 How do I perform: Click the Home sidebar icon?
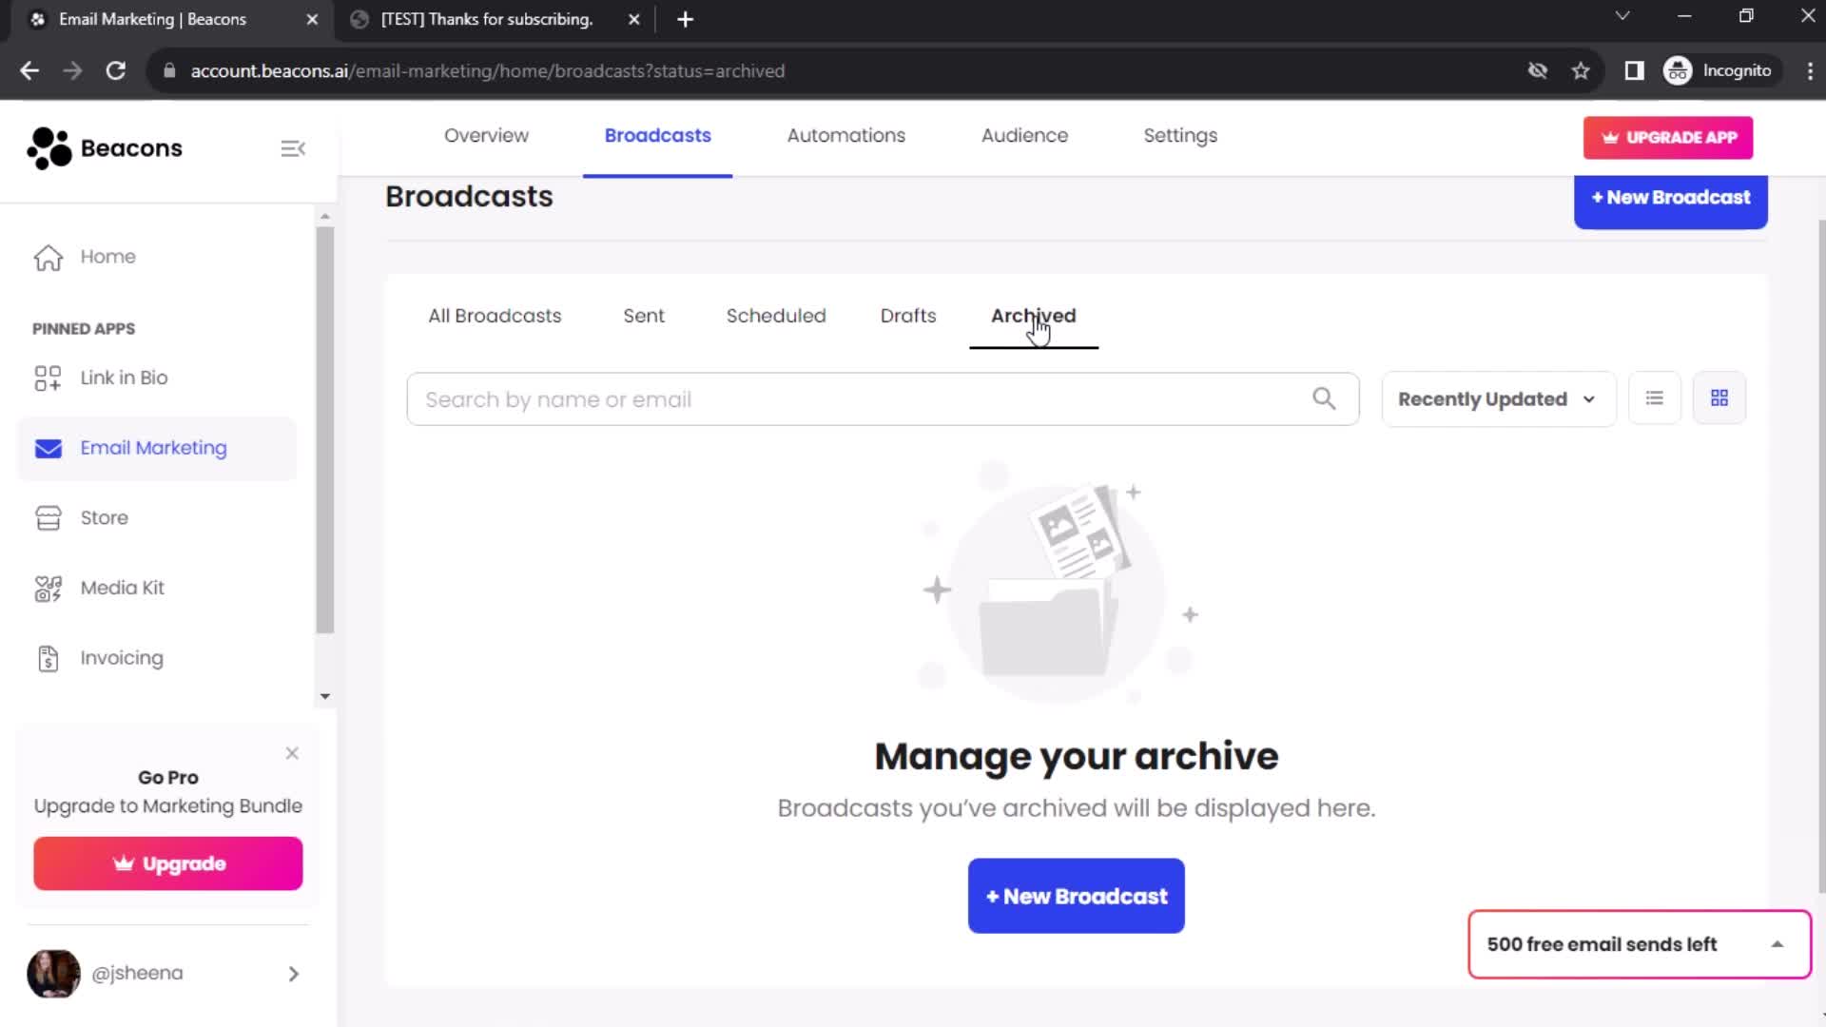(x=47, y=257)
